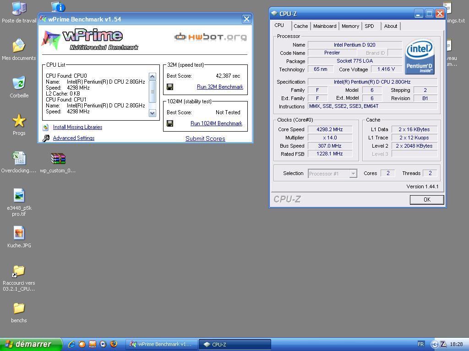Switch to the About tab in CPU-Z

point(391,26)
